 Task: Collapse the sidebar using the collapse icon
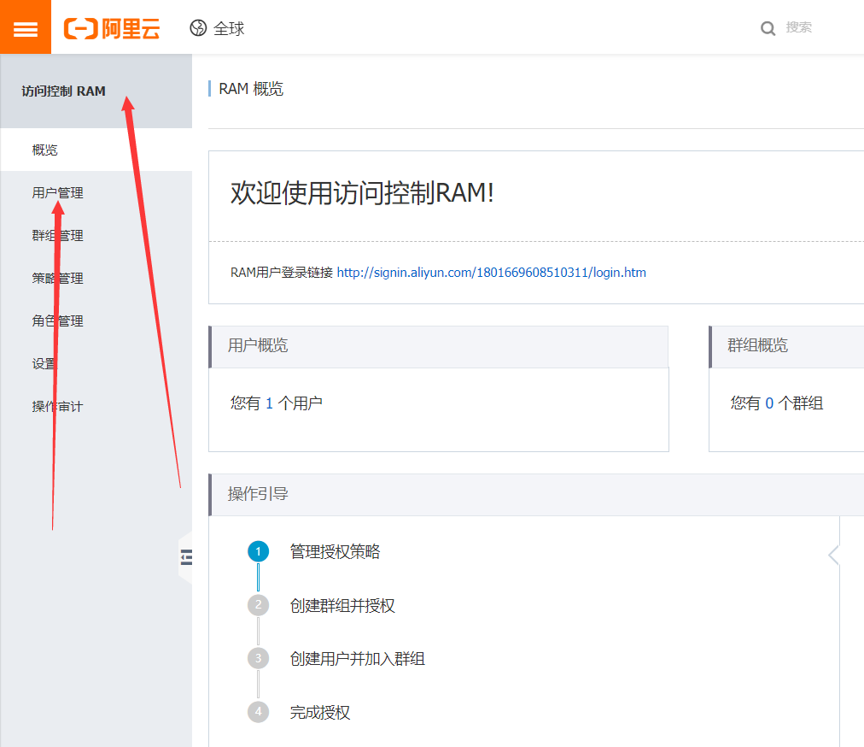186,556
